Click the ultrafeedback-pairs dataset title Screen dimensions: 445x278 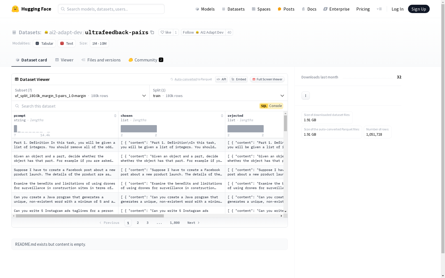pos(117,32)
